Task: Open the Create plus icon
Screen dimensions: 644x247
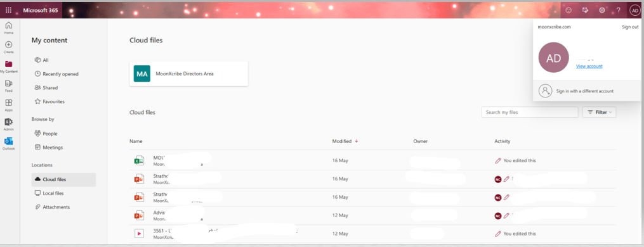Action: tap(9, 47)
